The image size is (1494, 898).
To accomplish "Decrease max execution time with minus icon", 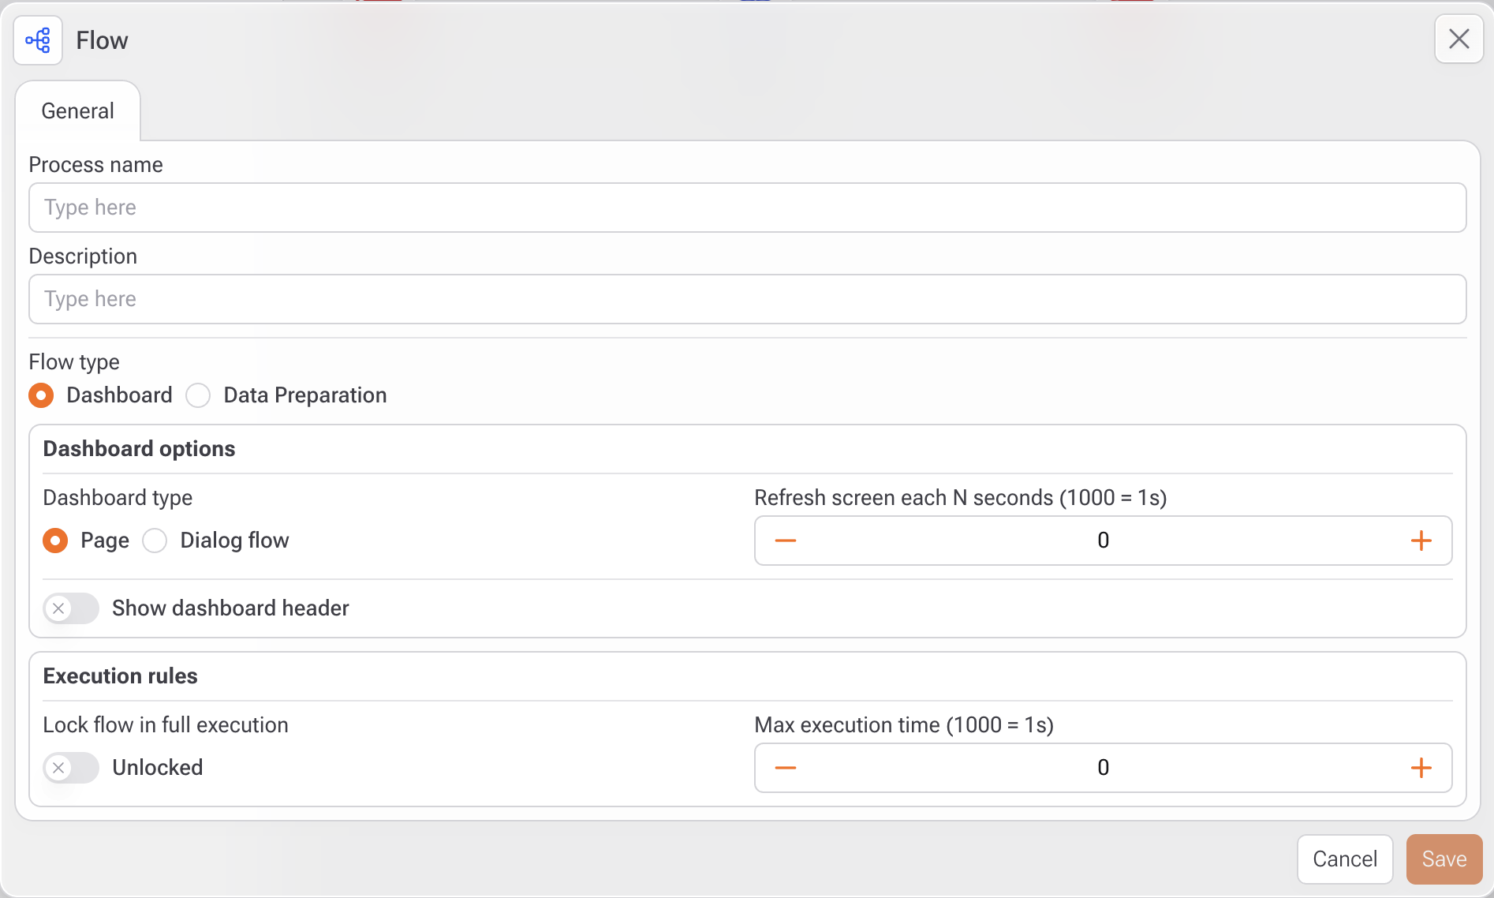I will point(785,768).
